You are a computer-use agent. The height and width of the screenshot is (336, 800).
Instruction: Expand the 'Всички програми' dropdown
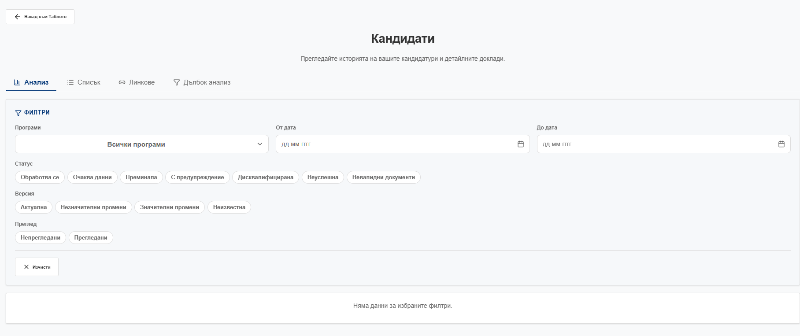point(142,144)
